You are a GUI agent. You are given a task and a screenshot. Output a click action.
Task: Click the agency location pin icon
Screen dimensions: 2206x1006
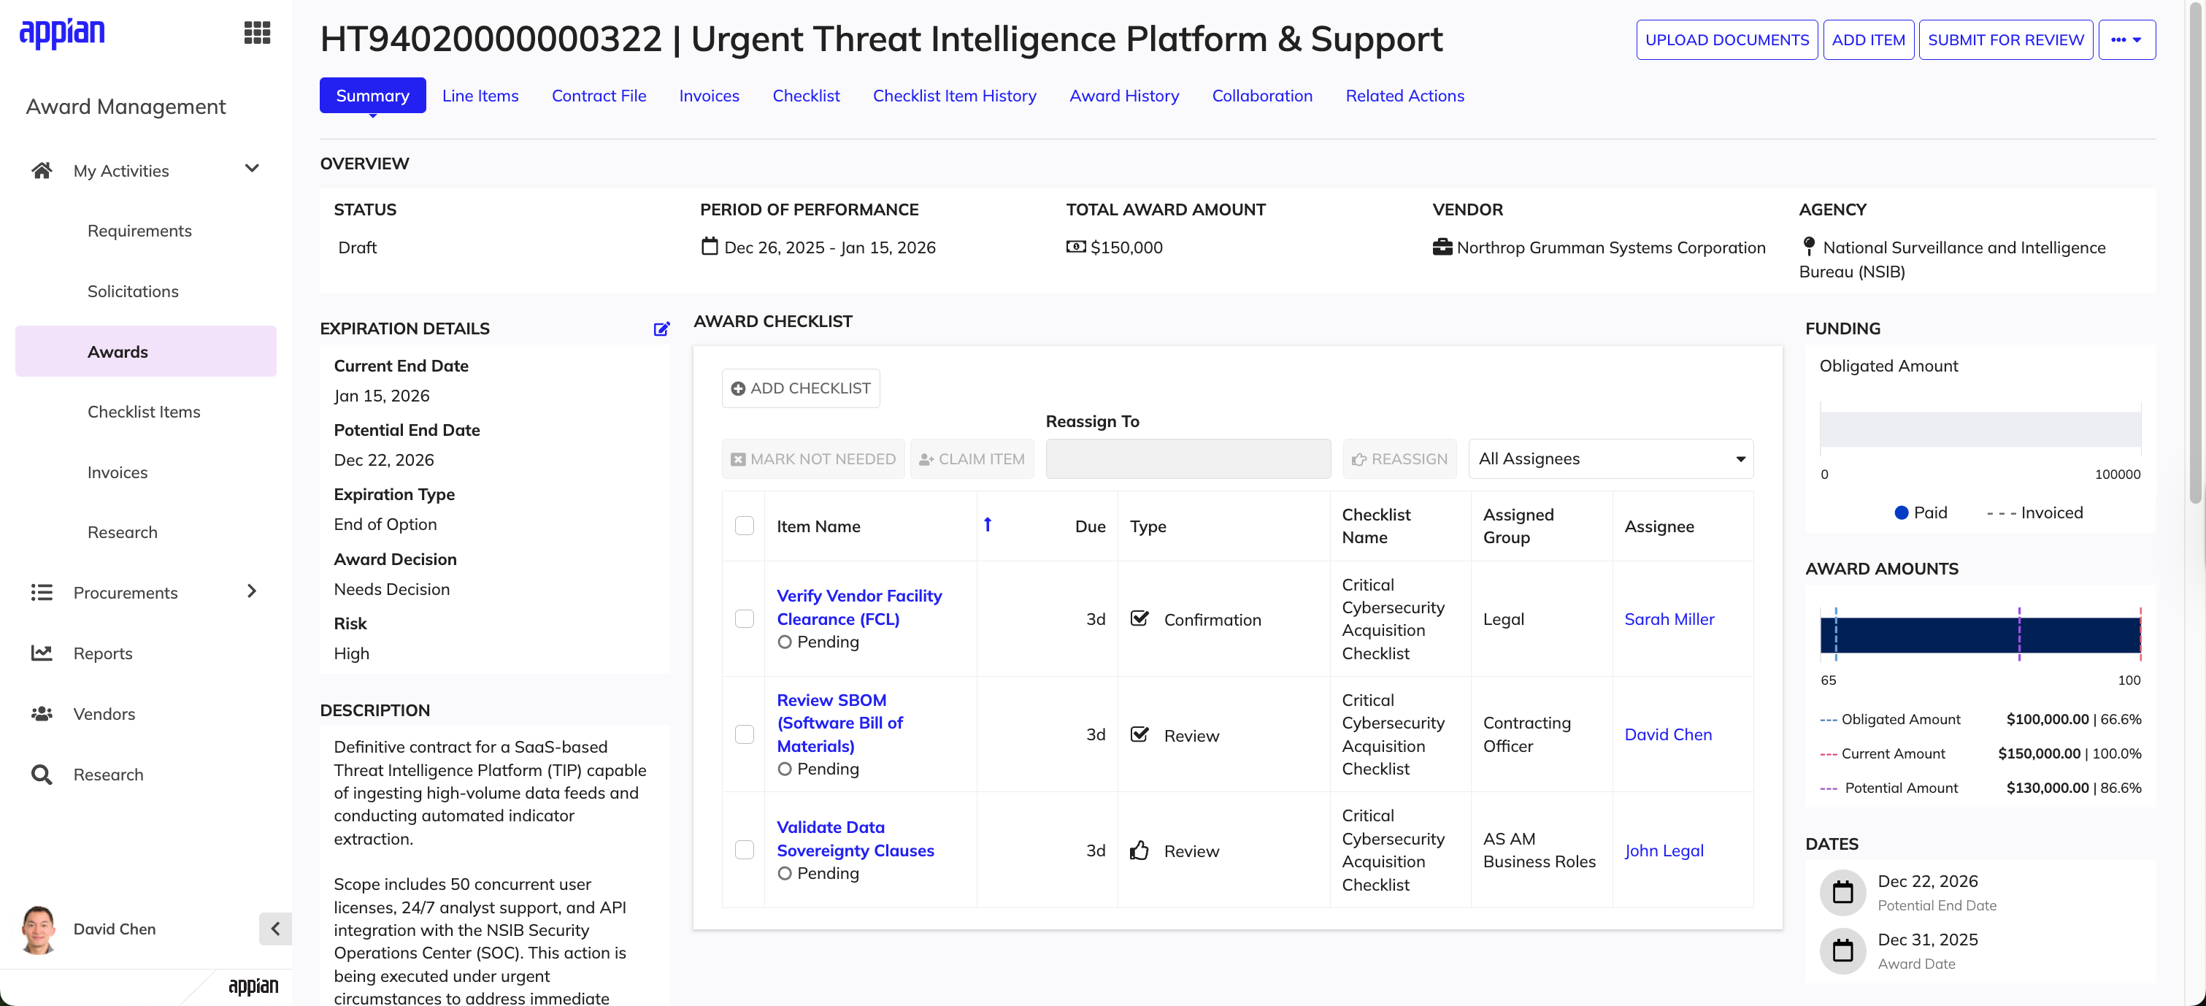[1807, 247]
